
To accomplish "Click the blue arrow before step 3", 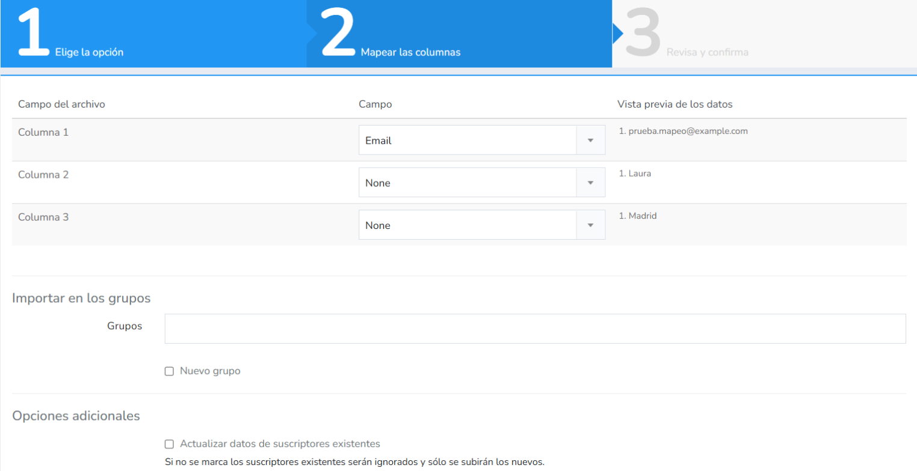I will point(617,34).
